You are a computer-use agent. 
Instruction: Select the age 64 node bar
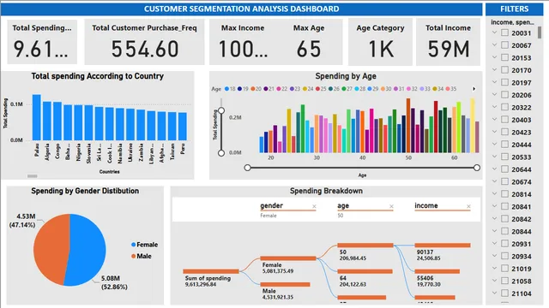[365, 271]
